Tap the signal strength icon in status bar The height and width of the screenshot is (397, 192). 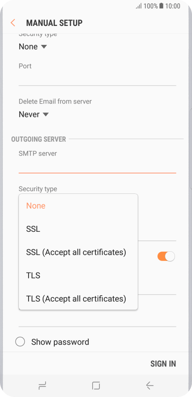click(139, 6)
